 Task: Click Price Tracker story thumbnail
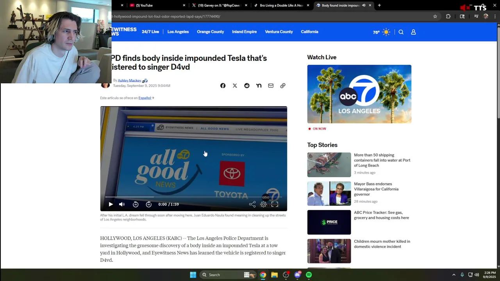pos(329,222)
